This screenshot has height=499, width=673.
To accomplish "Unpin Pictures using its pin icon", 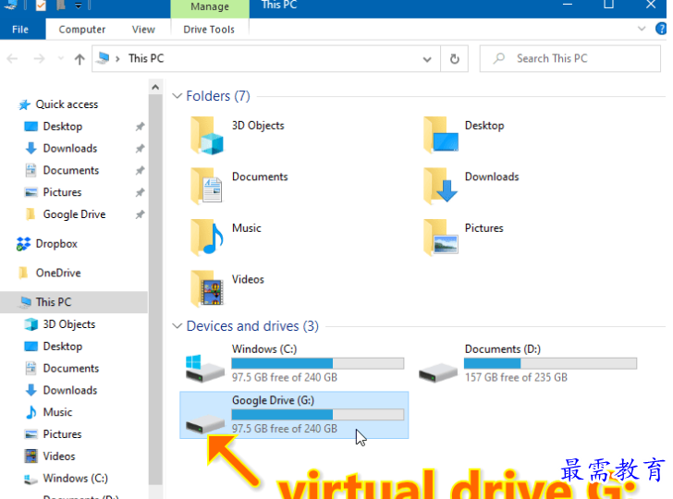I will point(140,192).
